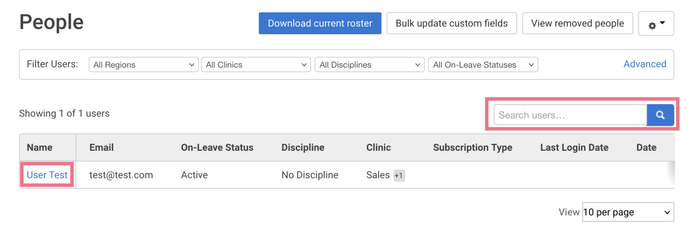
Task: Sort by the Name column header
Action: 39,147
